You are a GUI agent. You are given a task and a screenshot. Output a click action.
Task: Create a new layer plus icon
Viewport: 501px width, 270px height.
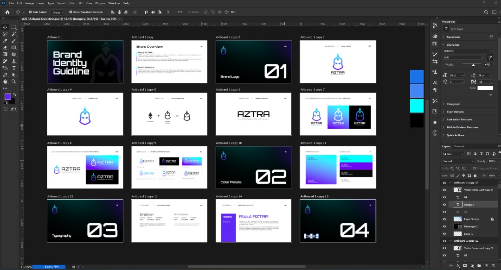click(486, 265)
